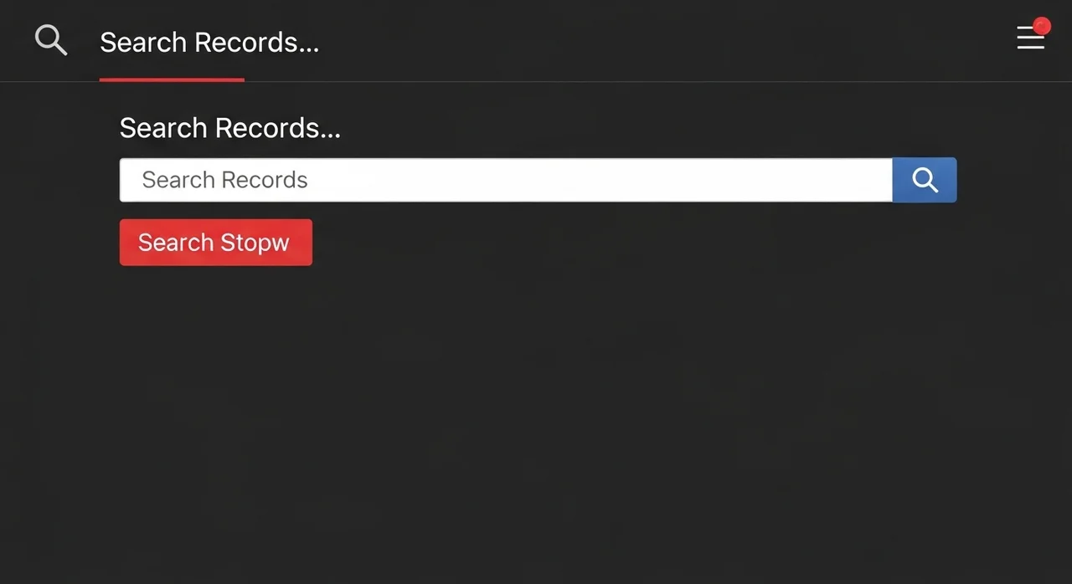This screenshot has height=584, width=1072.
Task: Click the Search Records... section heading
Action: (x=229, y=128)
